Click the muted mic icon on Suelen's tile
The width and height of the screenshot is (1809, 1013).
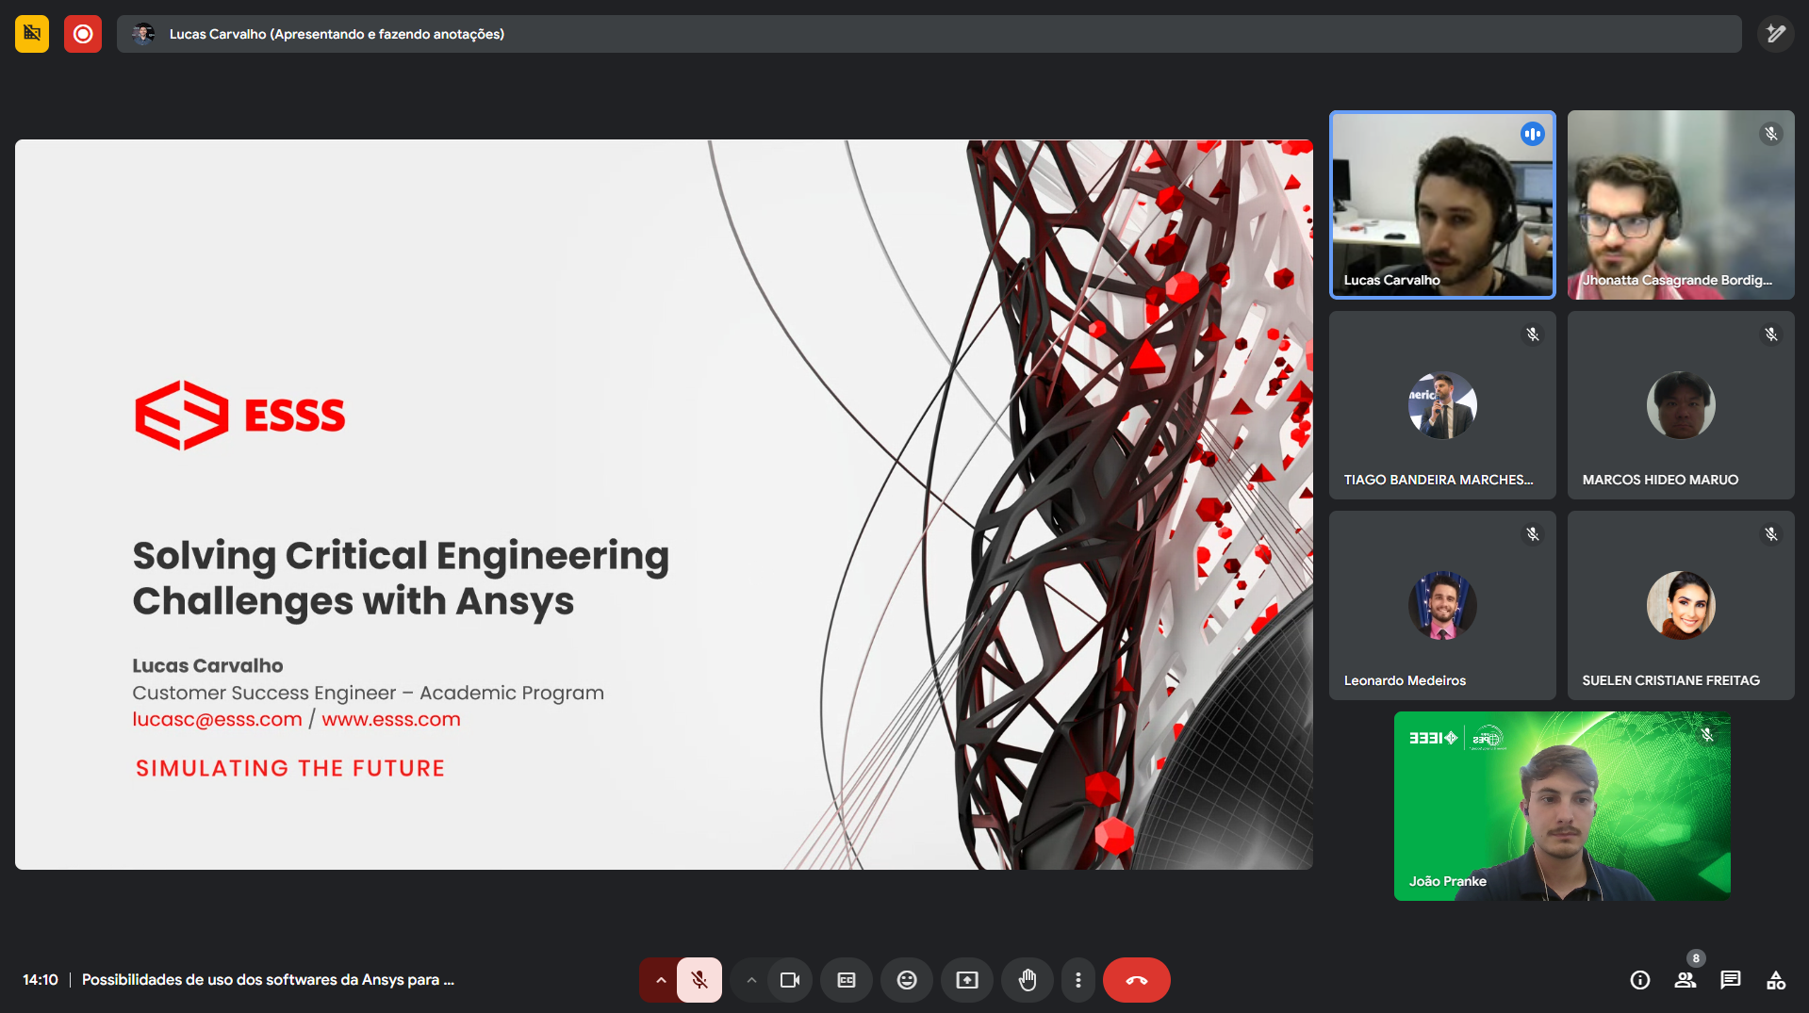(1771, 534)
